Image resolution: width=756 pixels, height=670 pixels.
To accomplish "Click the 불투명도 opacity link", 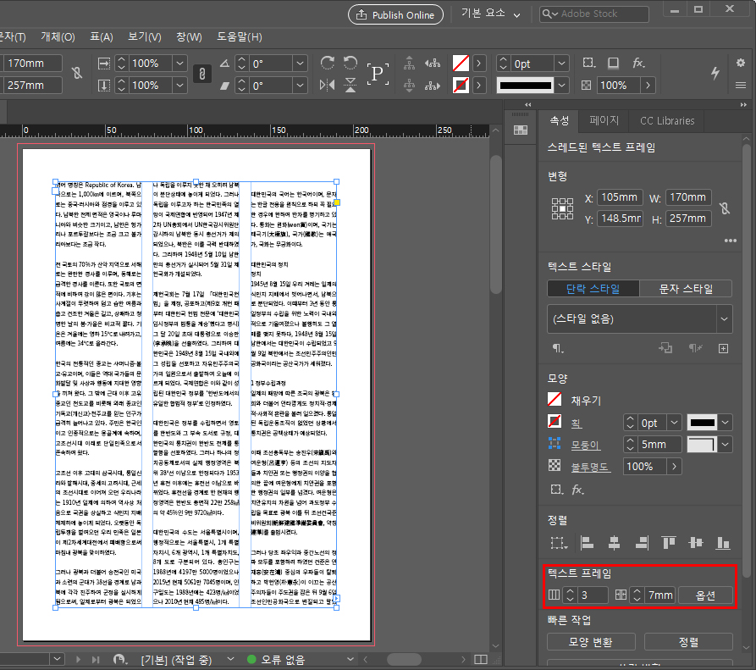I will click(x=591, y=467).
